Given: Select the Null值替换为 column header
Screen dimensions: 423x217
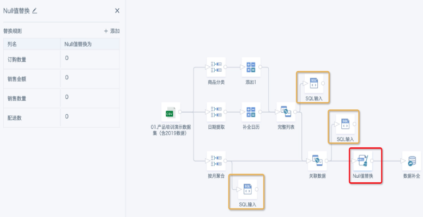Looking at the screenshot, I should [90, 44].
